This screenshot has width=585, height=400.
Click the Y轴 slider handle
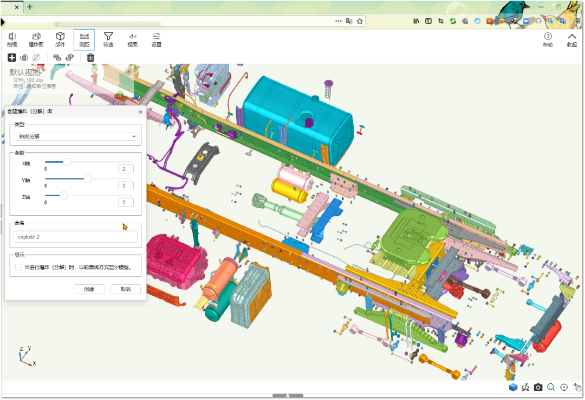tap(88, 179)
